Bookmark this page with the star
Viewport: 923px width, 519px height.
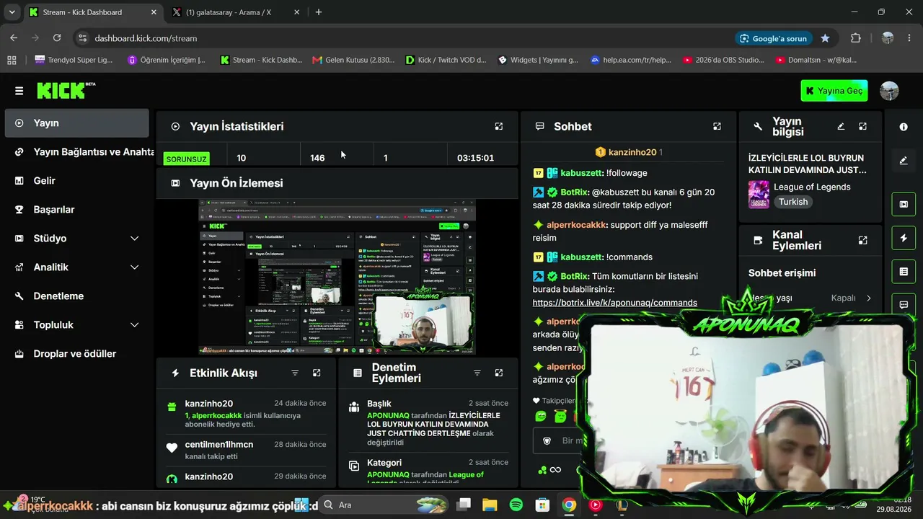825,38
